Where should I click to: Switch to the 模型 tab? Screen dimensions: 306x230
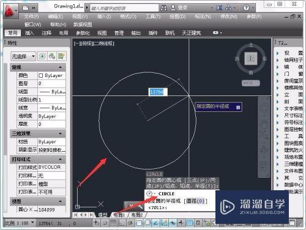102,215
